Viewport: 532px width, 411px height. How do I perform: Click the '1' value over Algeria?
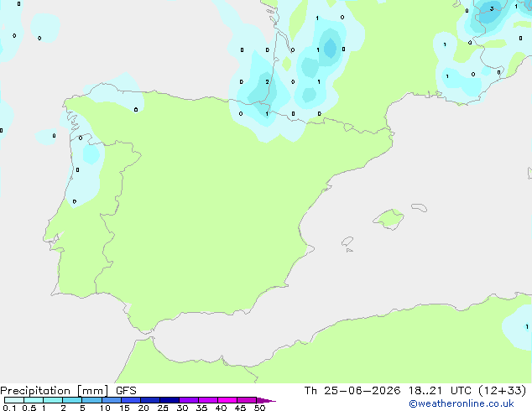click(527, 326)
